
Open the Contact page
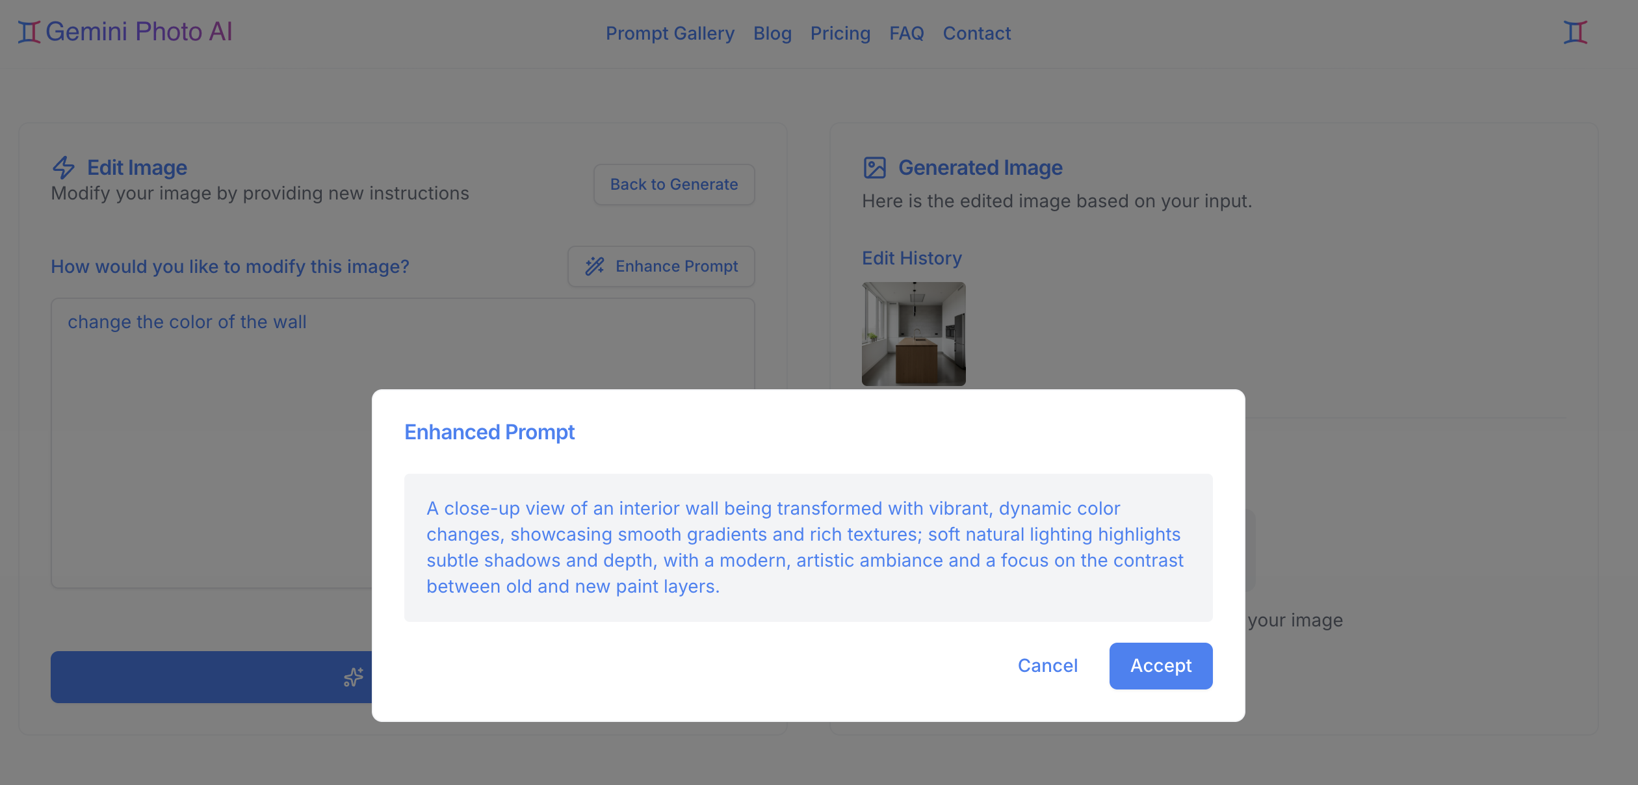pos(976,33)
